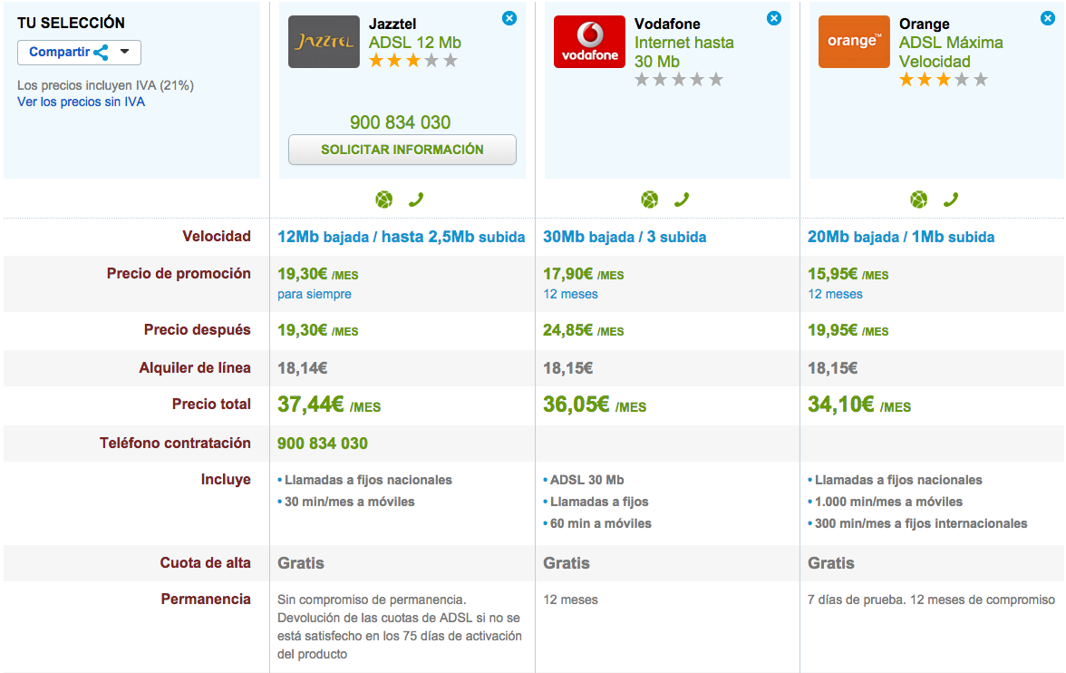This screenshot has height=673, width=1066.
Task: Click the internet globe icon under Vodafone
Action: [x=649, y=200]
